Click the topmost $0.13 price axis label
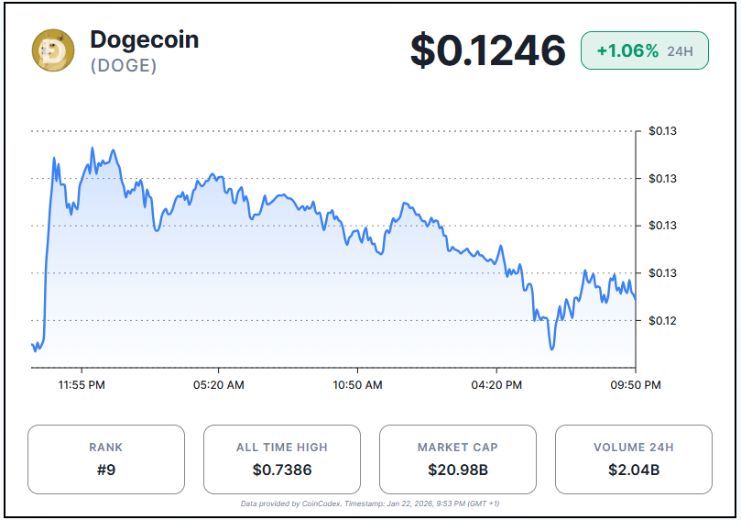Screen dimensions: 741x520 click(662, 131)
